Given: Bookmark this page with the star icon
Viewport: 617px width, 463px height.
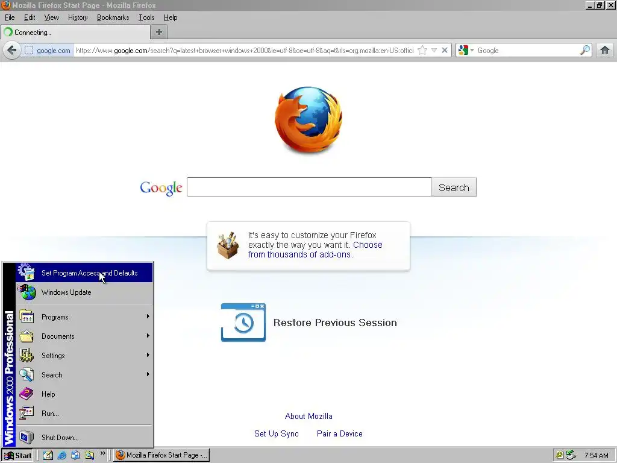Looking at the screenshot, I should (422, 51).
